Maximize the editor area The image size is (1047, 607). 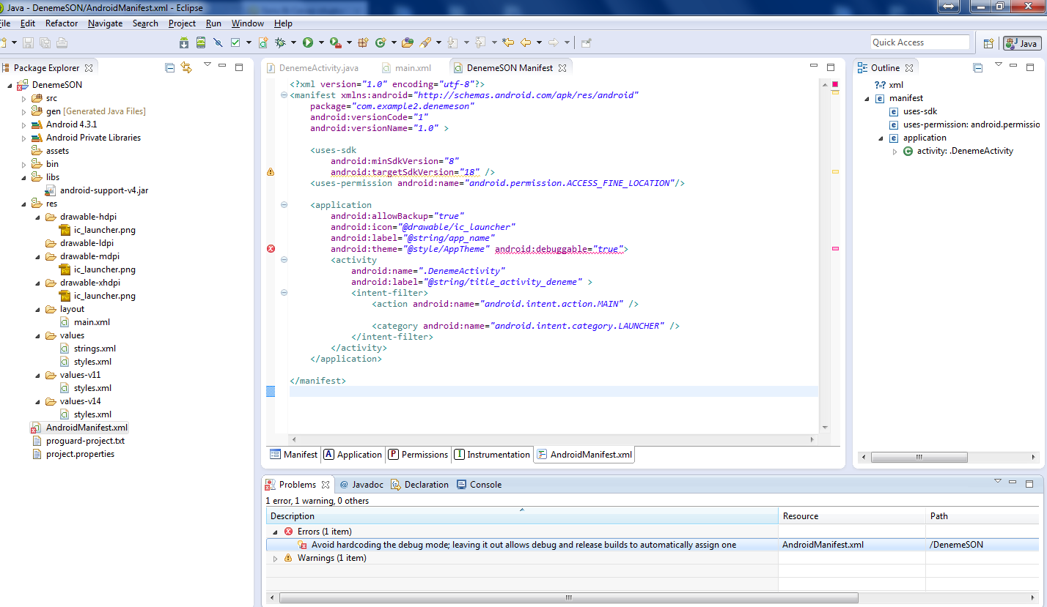(x=832, y=67)
